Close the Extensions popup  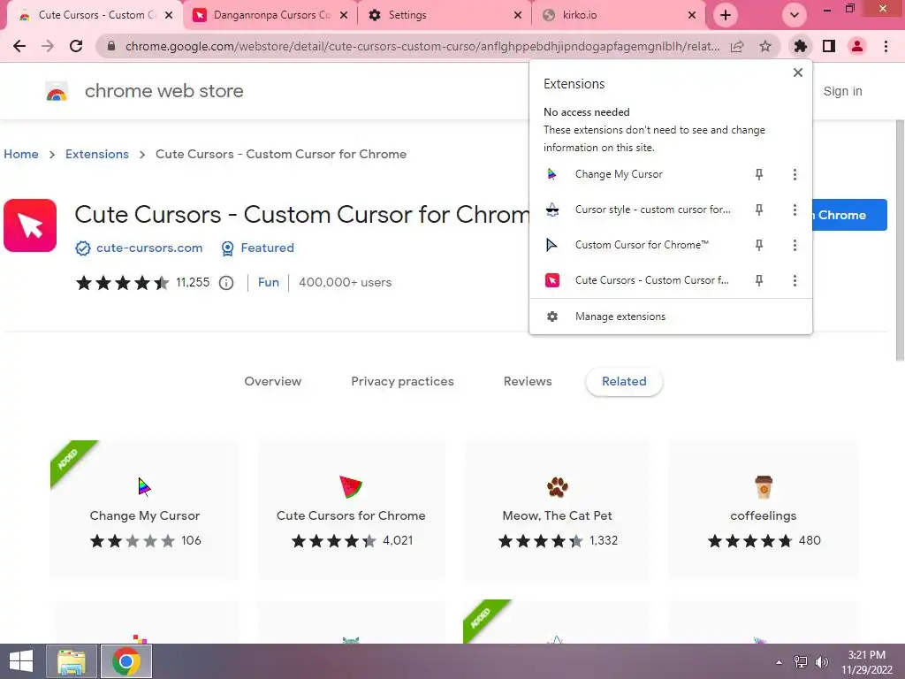tap(798, 72)
